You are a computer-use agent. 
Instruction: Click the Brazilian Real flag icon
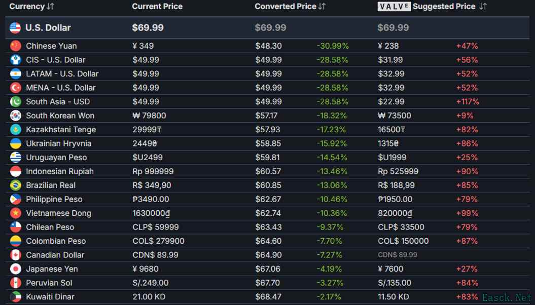click(15, 185)
